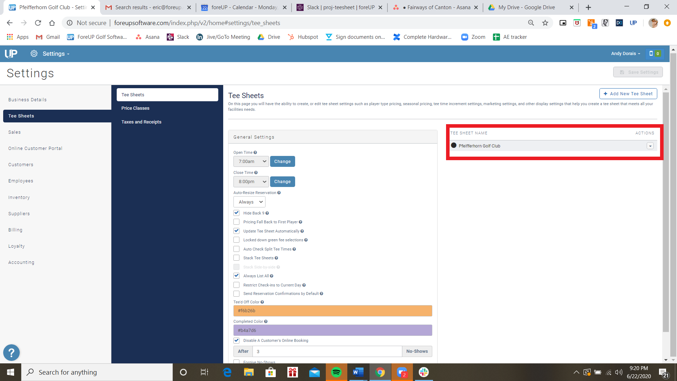
Task: Toggle Disable A Customer's Online Booking
Action: 237,340
